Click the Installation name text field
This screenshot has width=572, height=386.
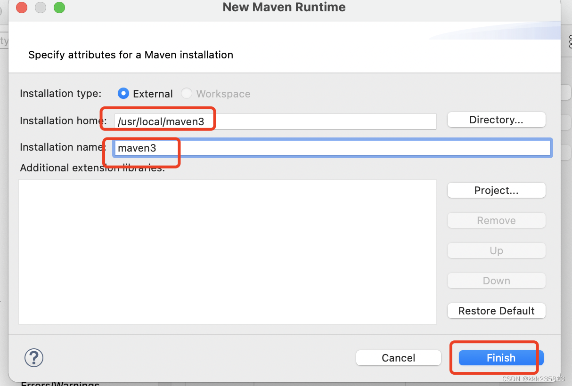[x=330, y=148]
